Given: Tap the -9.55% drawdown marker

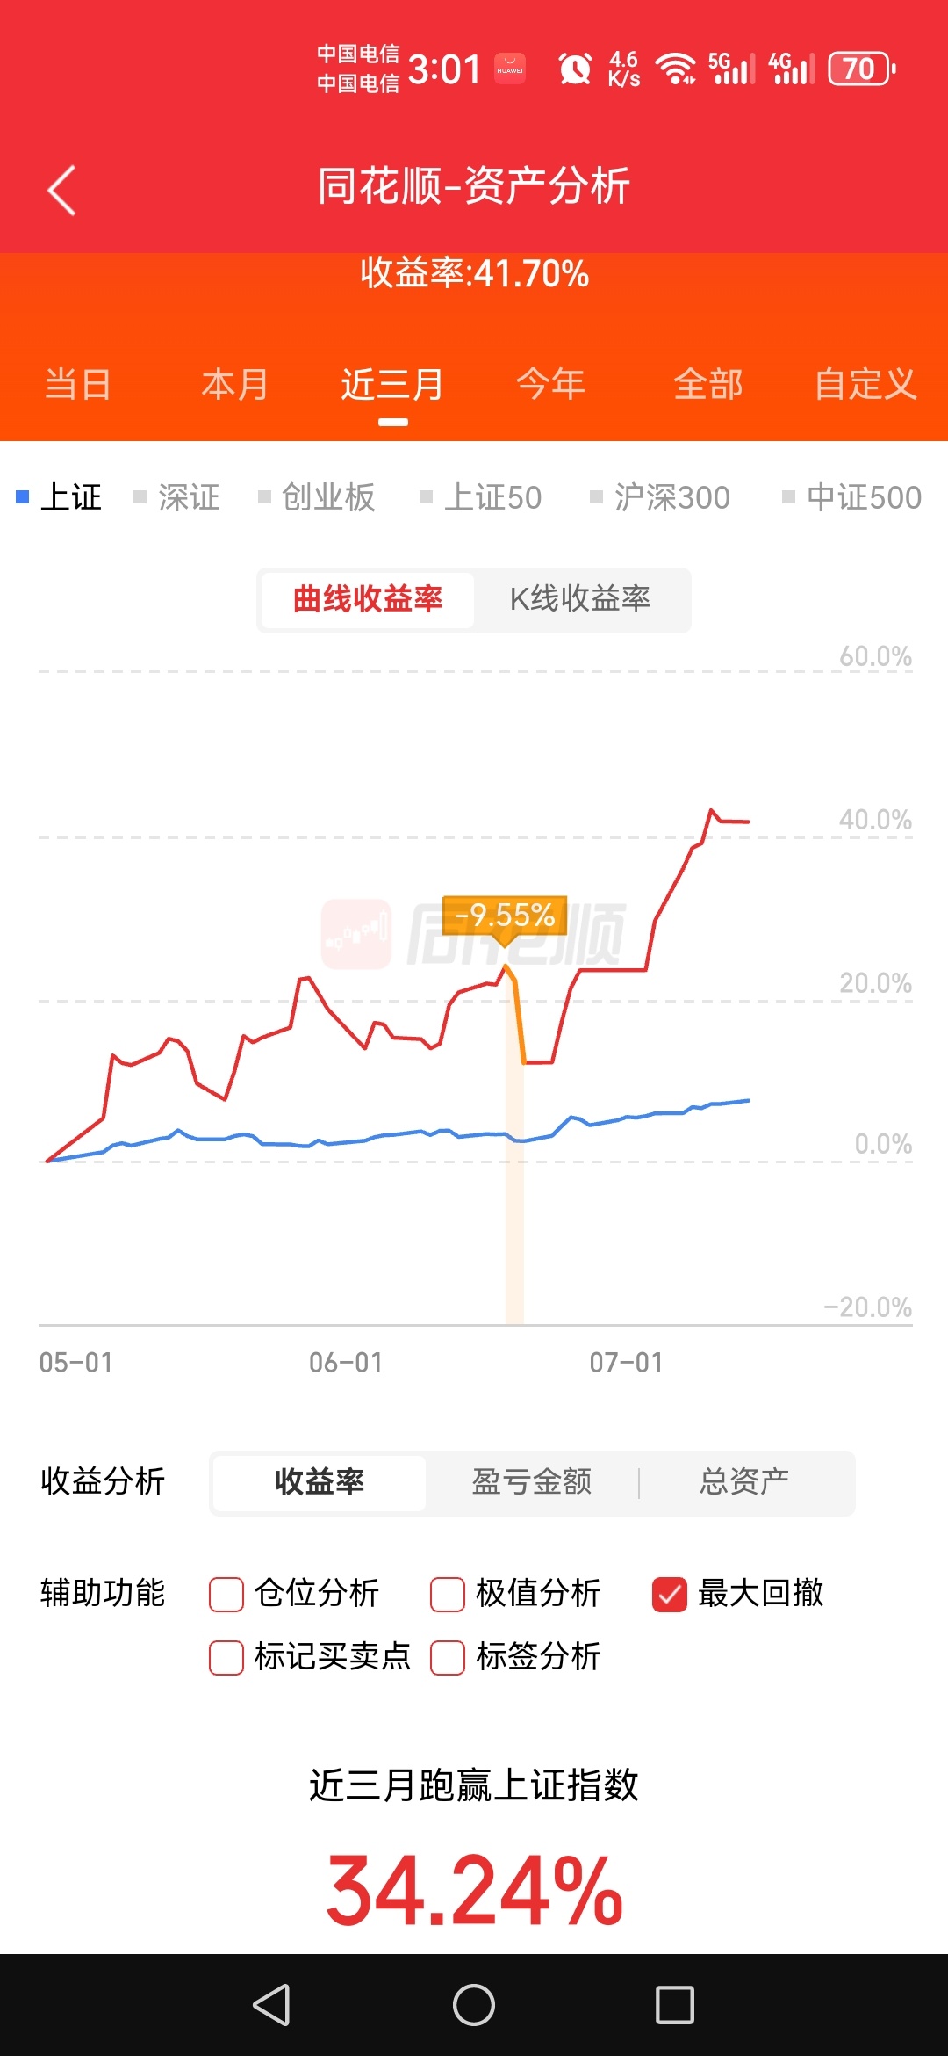Looking at the screenshot, I should 505,916.
